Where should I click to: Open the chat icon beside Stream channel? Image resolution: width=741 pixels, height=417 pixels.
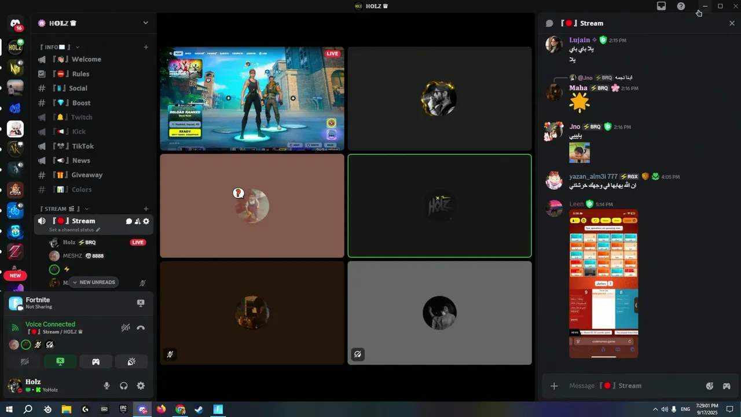pyautogui.click(x=129, y=221)
